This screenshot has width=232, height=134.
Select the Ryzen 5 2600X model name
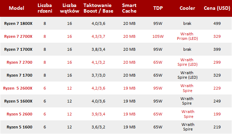click(18, 88)
